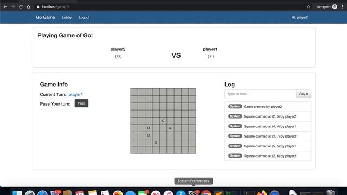
Task: Click the Game Info heading
Action: (x=54, y=84)
